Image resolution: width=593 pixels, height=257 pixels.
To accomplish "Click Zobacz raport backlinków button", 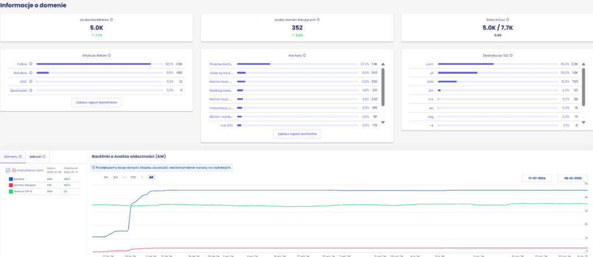I will pos(97,102).
